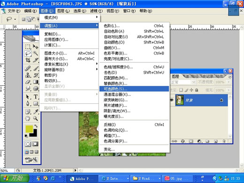
Task: Open the 填充 fill slider arrow
Action: 229,90
